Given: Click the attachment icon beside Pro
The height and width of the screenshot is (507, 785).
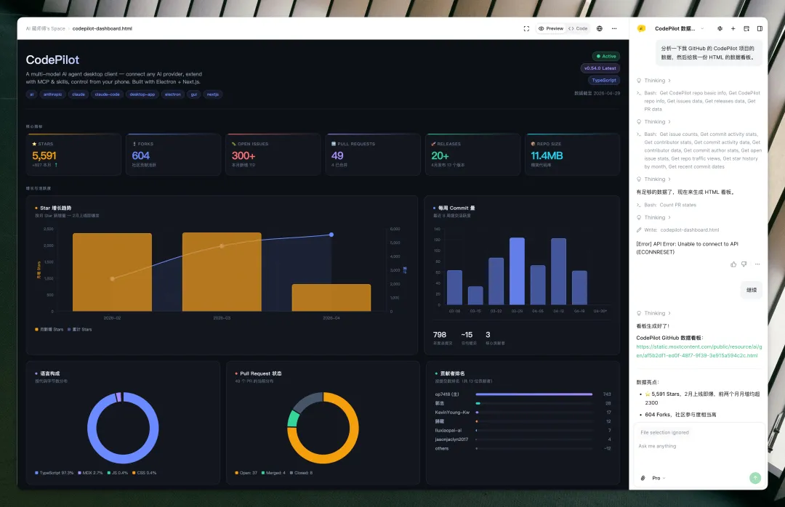Looking at the screenshot, I should [643, 479].
